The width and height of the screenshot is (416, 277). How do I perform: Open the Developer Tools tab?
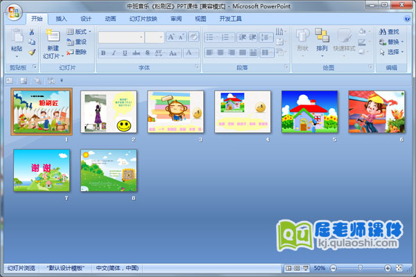tap(230, 19)
